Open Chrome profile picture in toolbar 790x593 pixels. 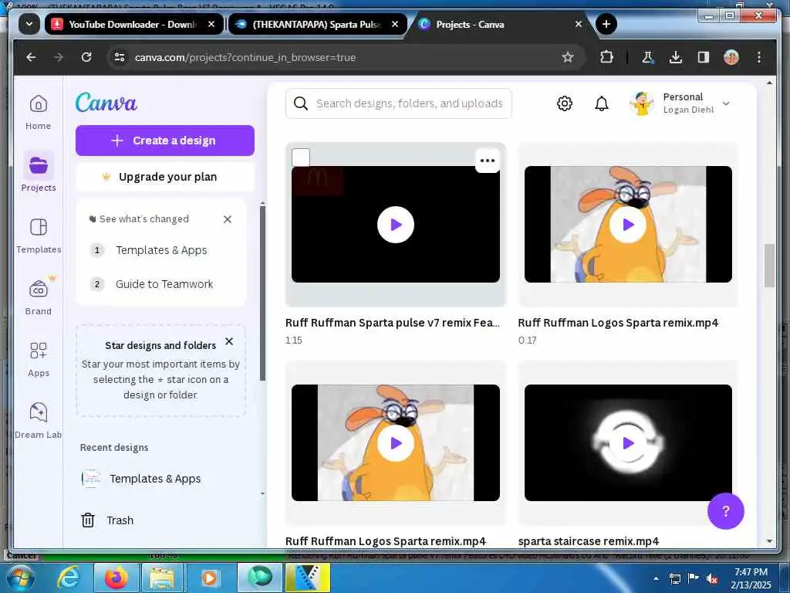731,57
